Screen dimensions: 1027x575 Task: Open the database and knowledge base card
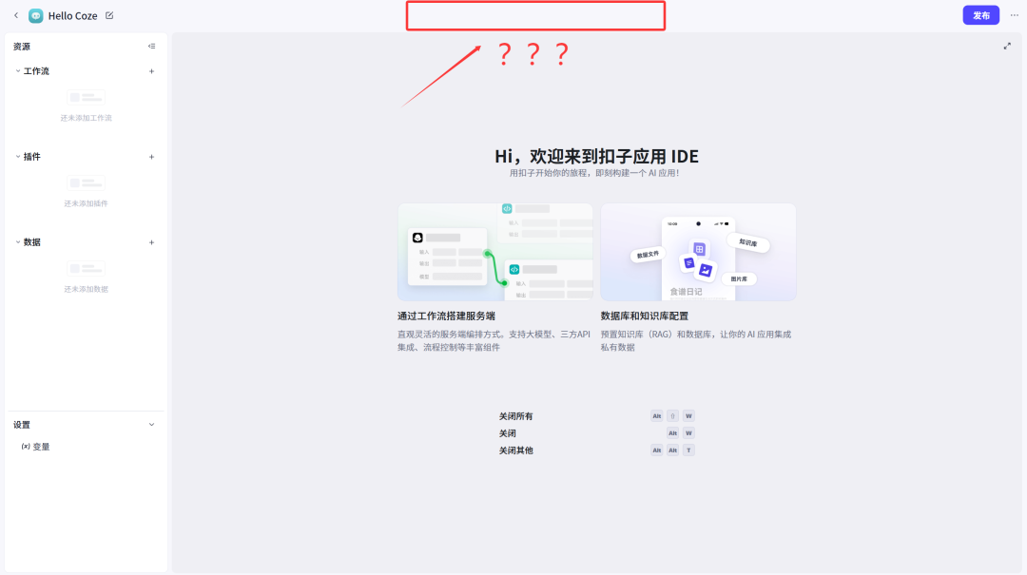click(698, 252)
